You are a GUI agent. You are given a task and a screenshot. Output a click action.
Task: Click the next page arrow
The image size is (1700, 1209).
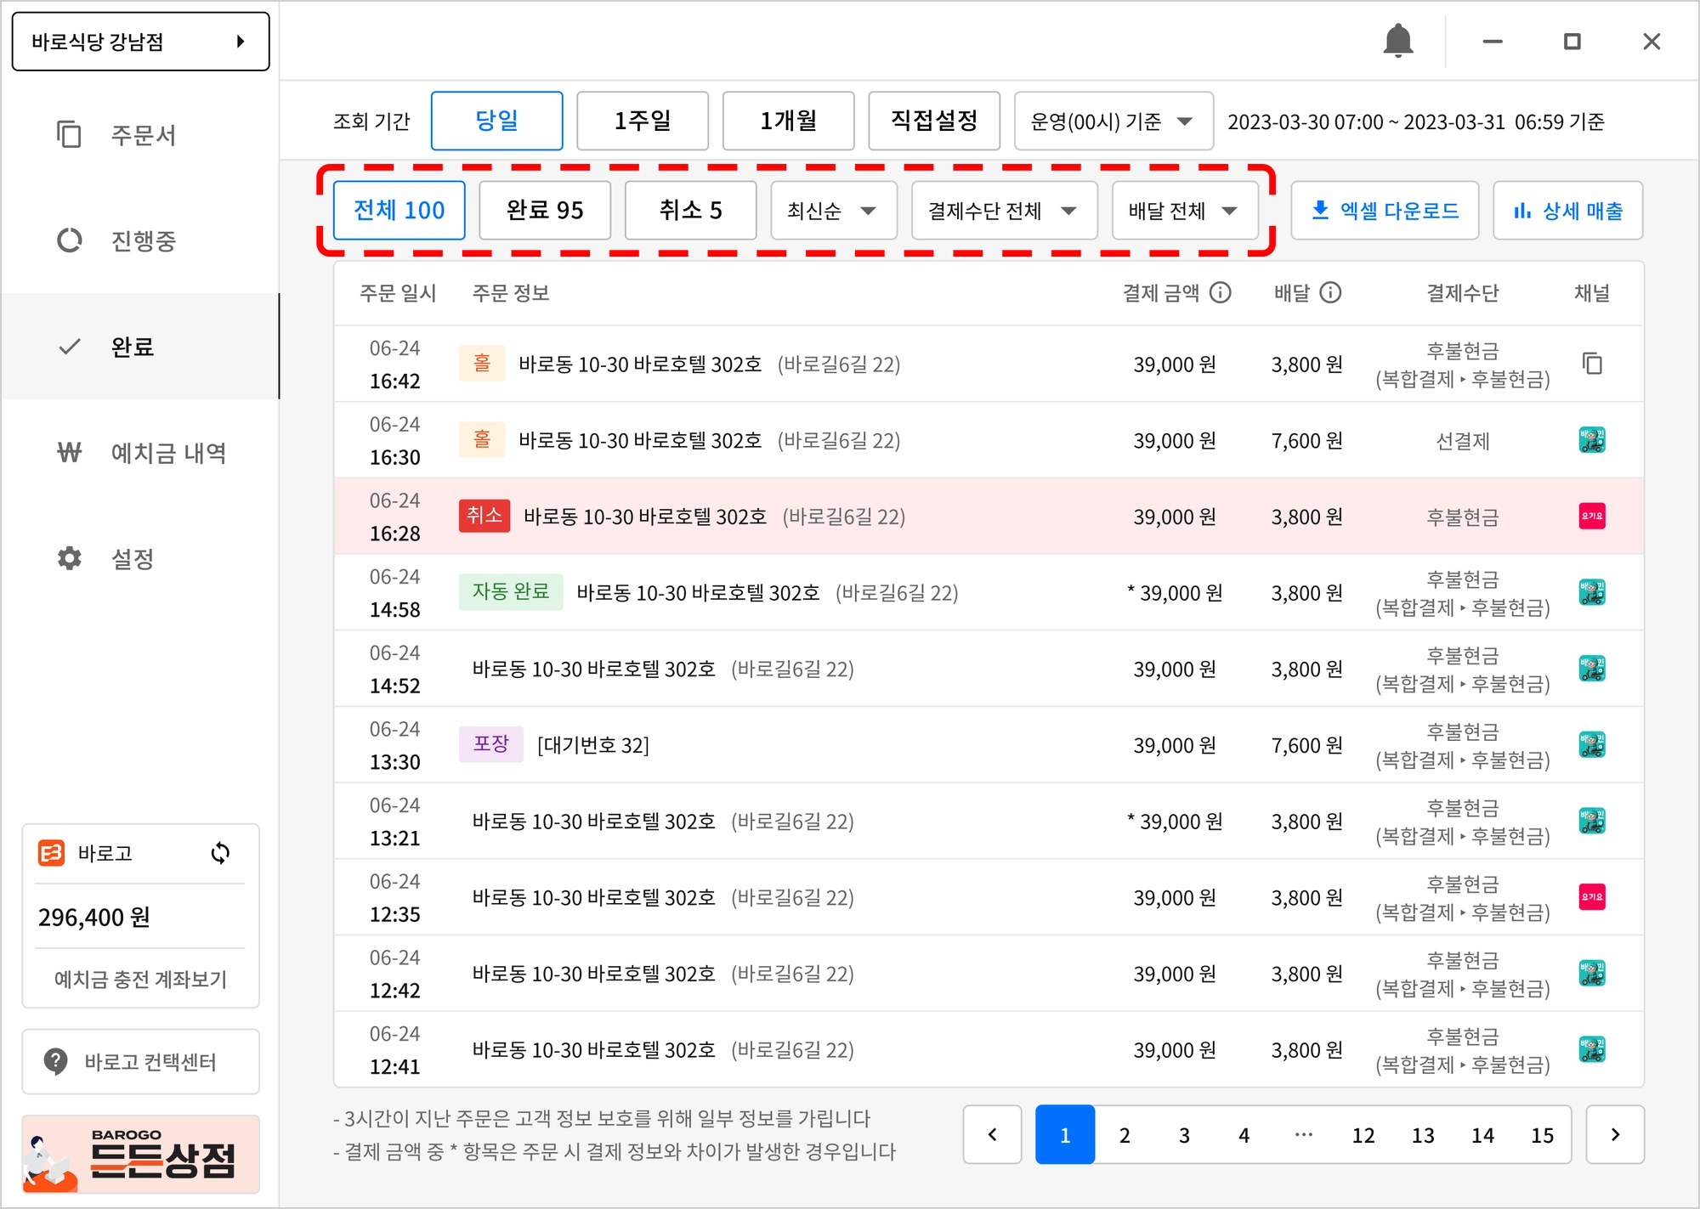[x=1615, y=1135]
